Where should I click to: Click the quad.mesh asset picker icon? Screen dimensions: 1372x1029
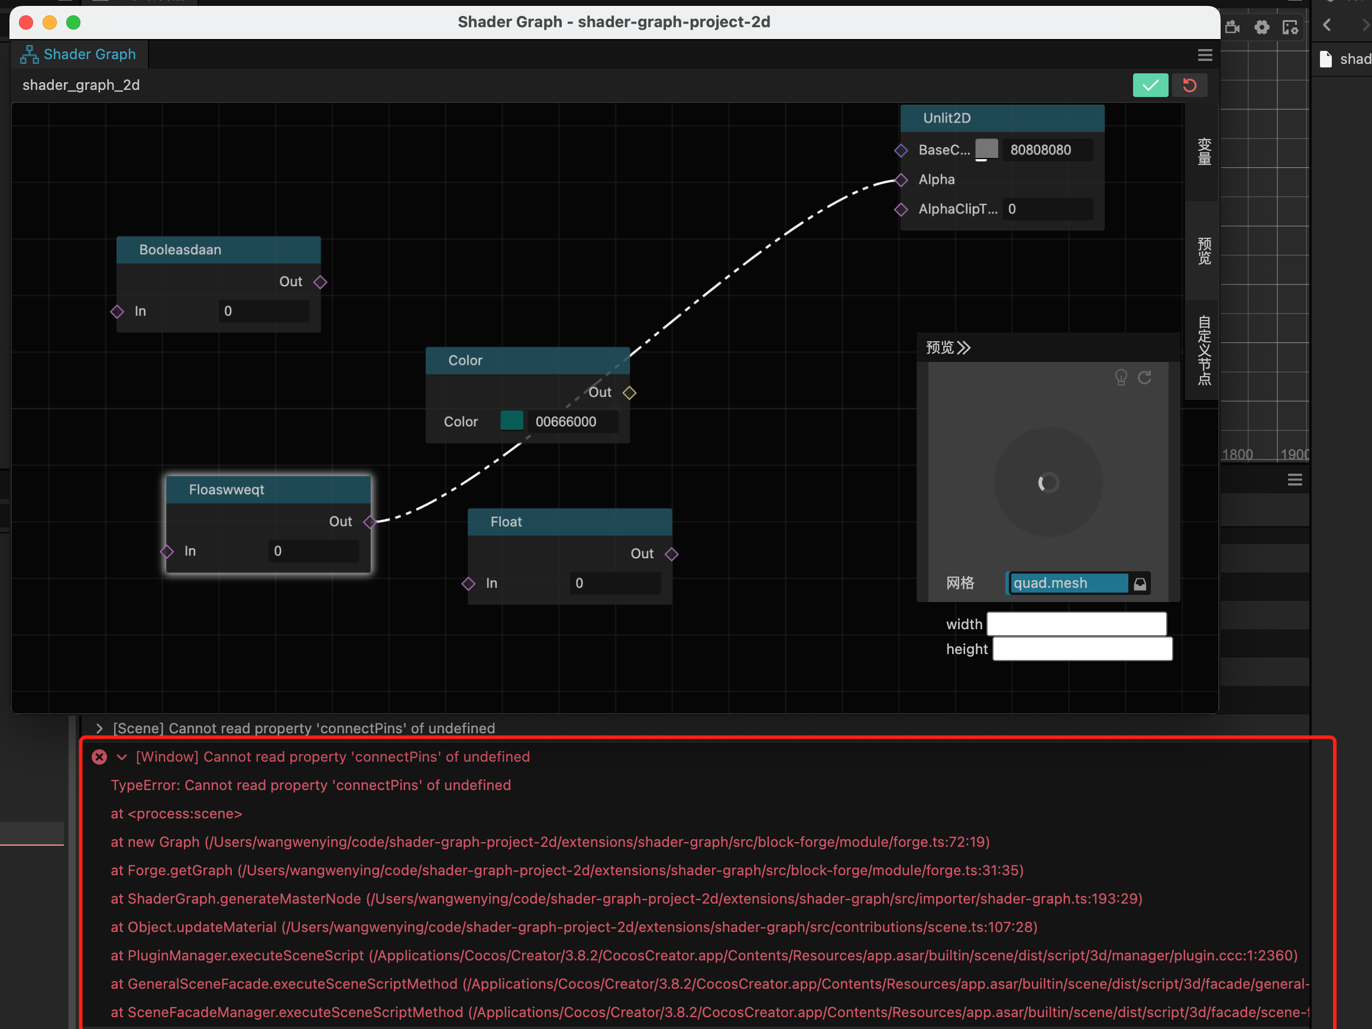point(1140,584)
